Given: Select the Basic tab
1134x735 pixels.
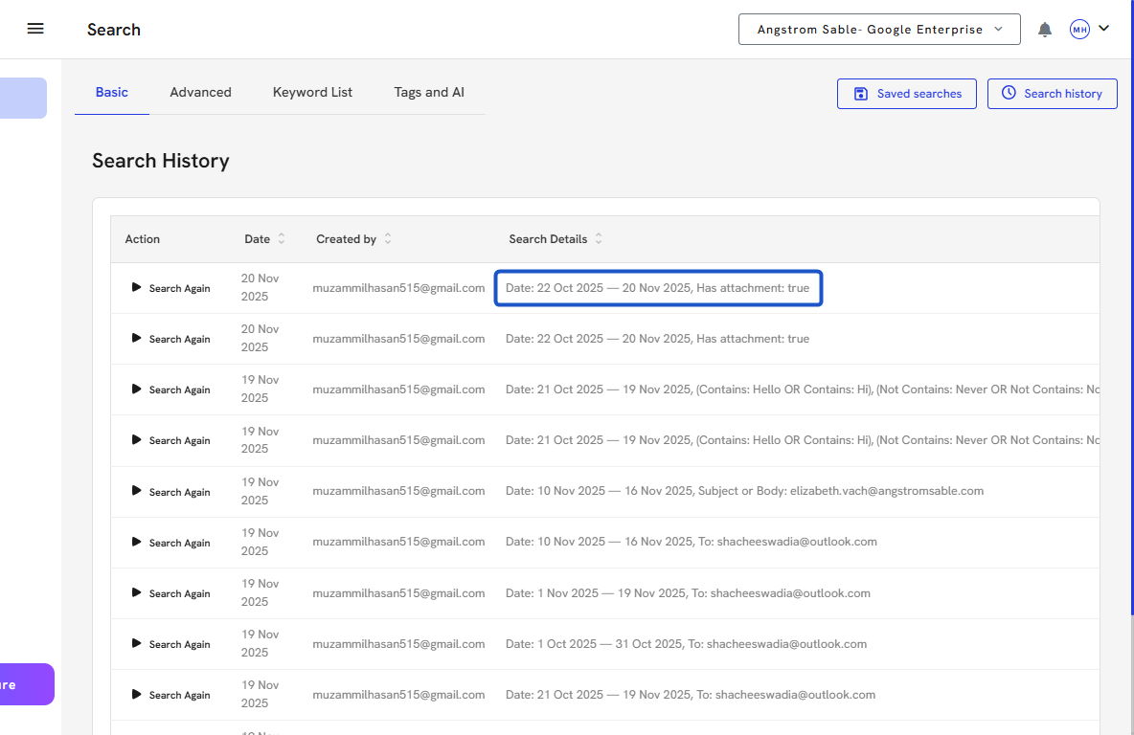Looking at the screenshot, I should 111,93.
